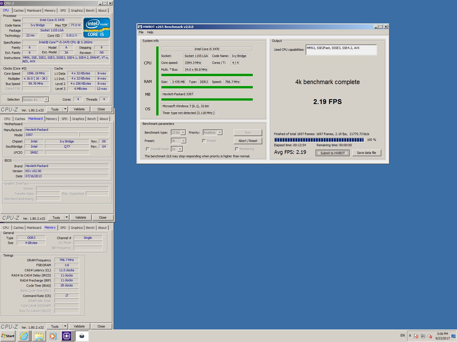Viewport: 457px width, 342px height.
Task: Click Submit to HWBOT button
Action: click(x=332, y=153)
